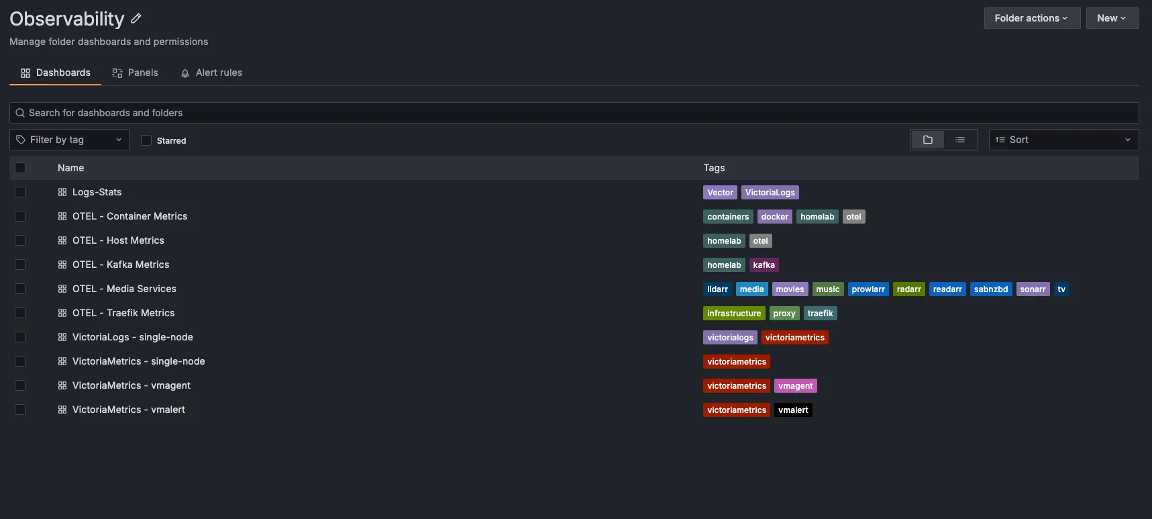Switch to the Panels tab

tap(136, 73)
